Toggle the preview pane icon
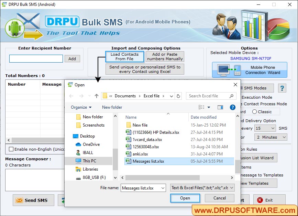Screen dimensions: 298x216 pos(220,107)
